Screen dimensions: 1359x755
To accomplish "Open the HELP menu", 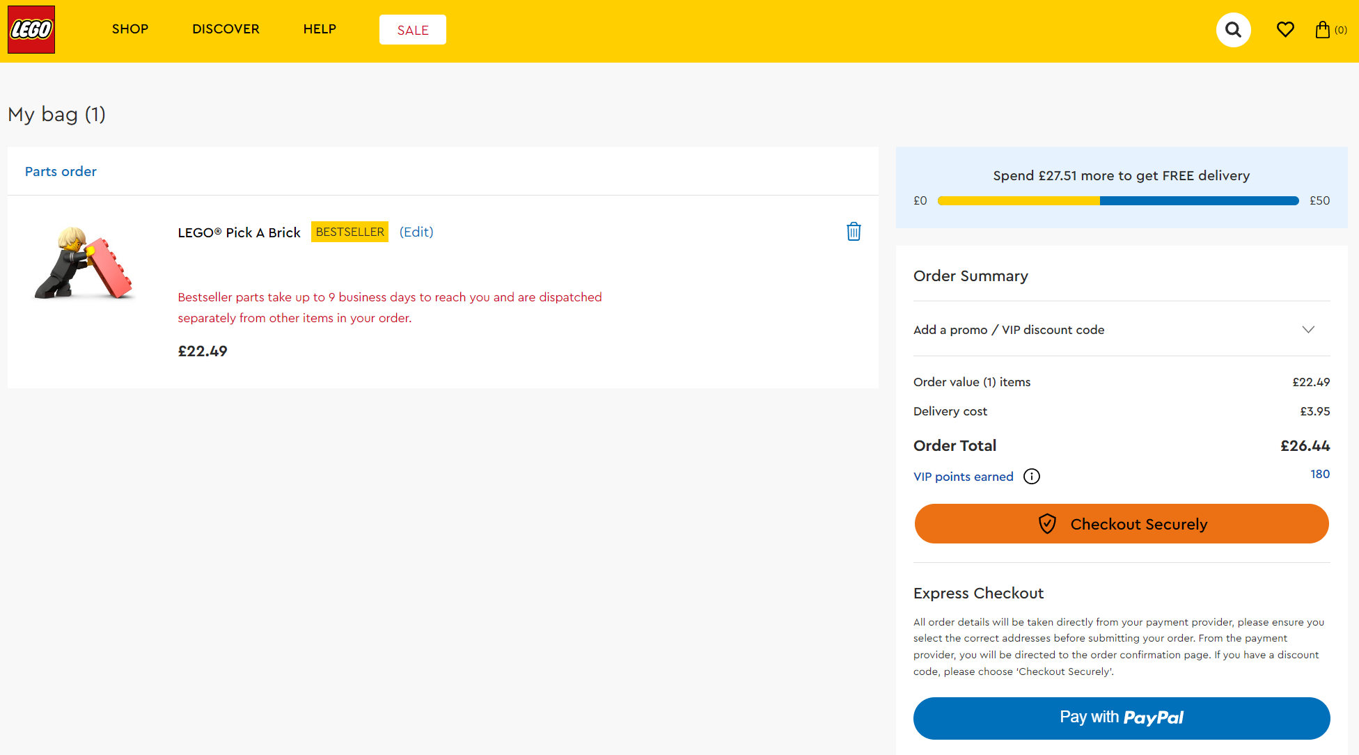I will click(320, 29).
